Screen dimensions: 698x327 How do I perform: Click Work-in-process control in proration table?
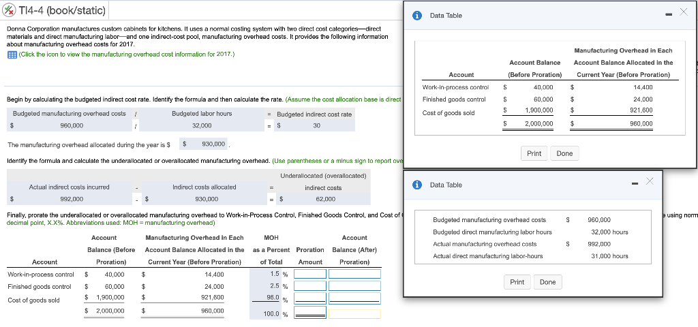point(41,275)
